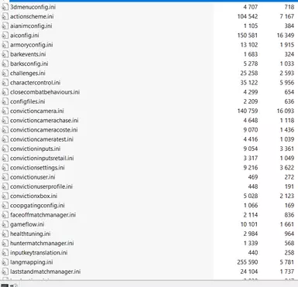Select charactercontrol.ini in the file list
This screenshot has width=298, height=287.
click(36, 83)
